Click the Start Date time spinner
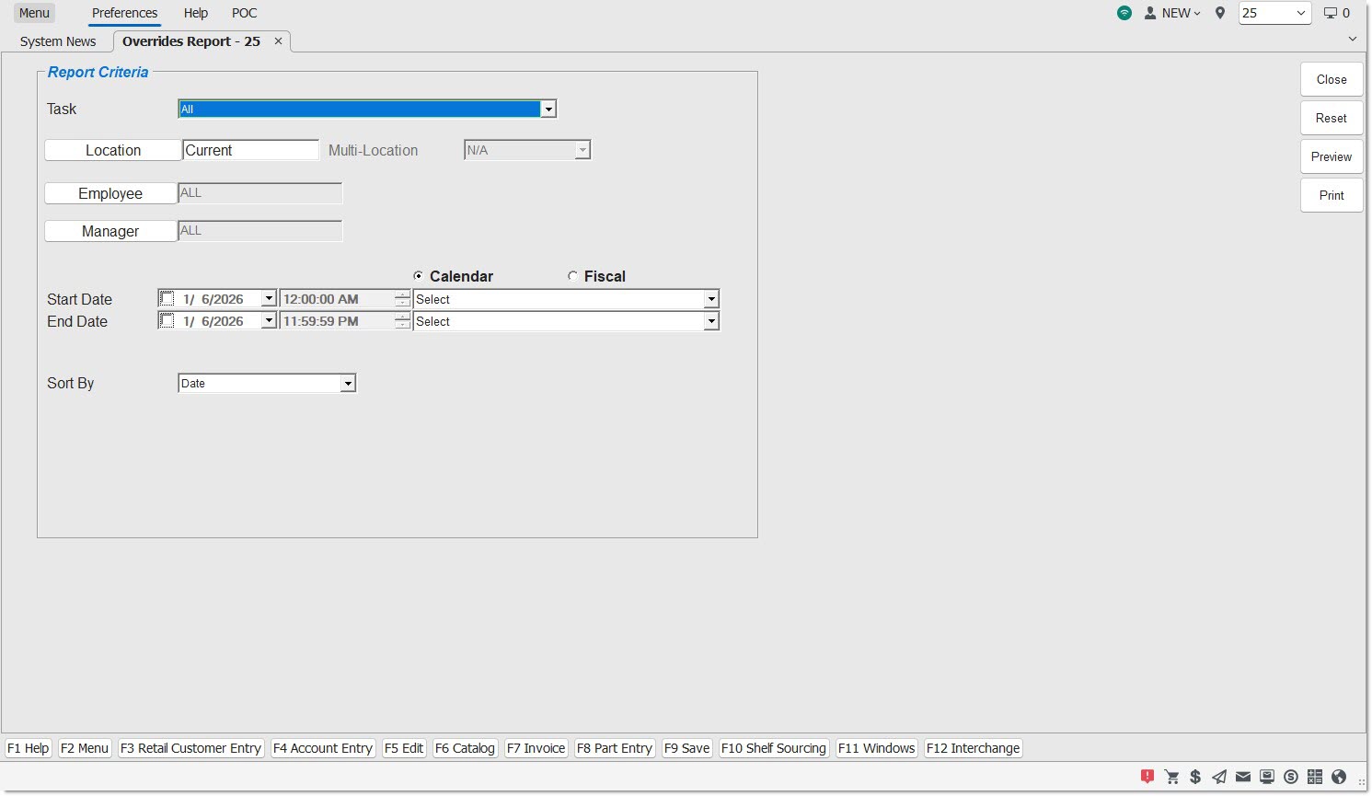This screenshot has width=1372, height=796. (x=402, y=298)
